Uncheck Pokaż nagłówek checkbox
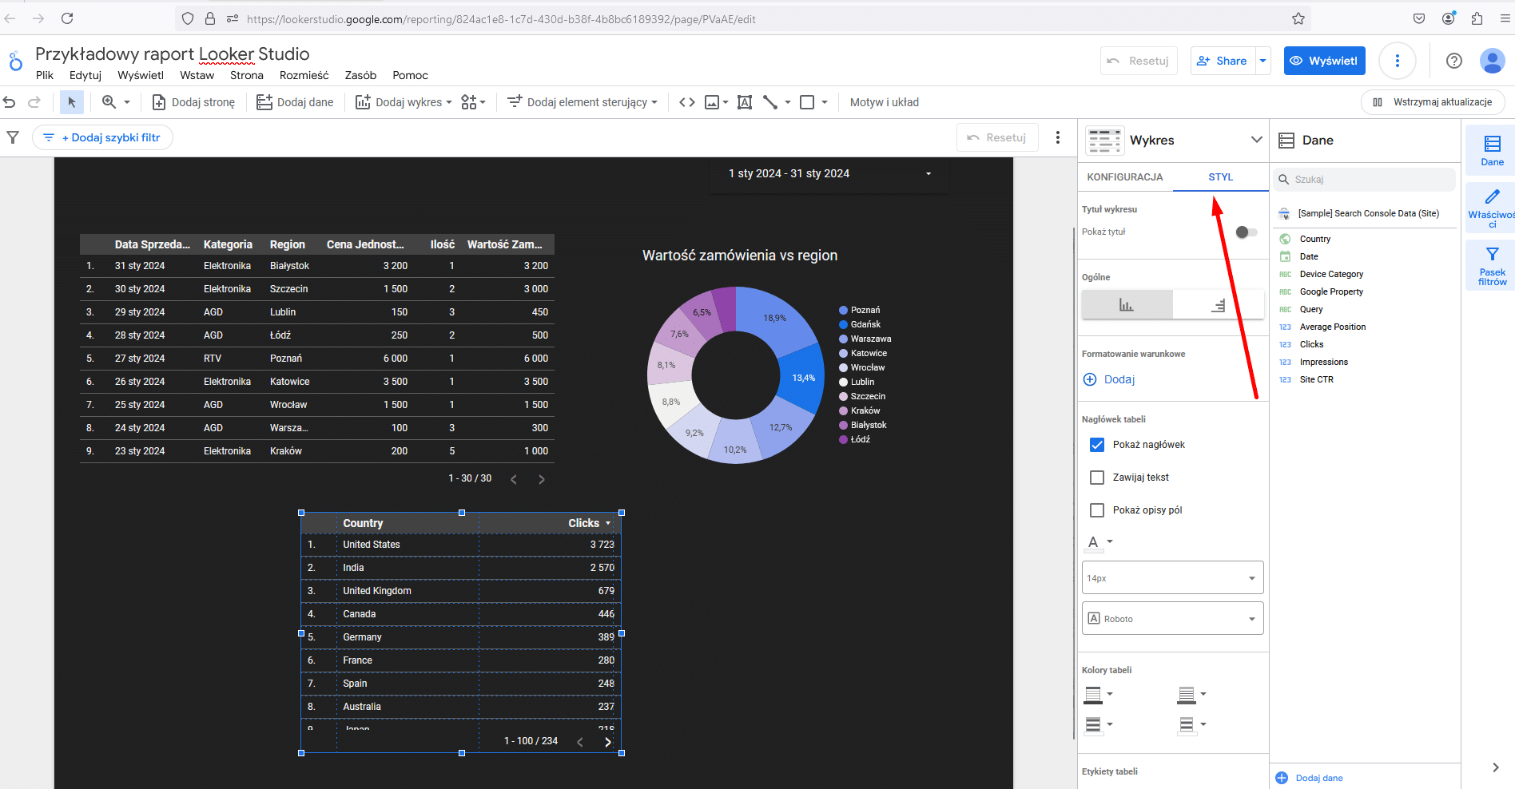 click(x=1097, y=445)
